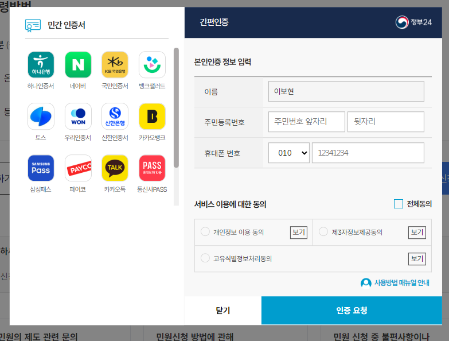Viewport: 449px width, 341px height.
Task: Click the 휴대폰 번호 row label
Action: point(222,153)
